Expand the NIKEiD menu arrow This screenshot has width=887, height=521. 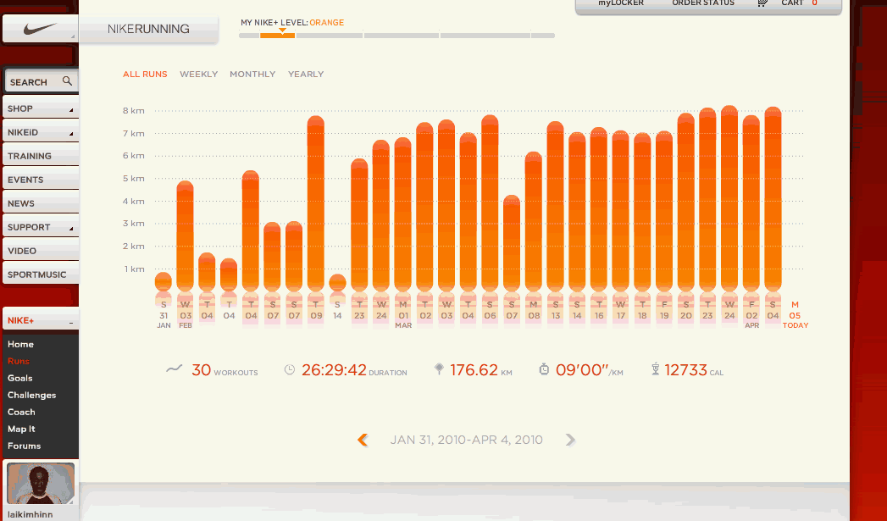71,134
